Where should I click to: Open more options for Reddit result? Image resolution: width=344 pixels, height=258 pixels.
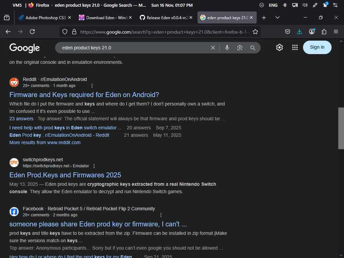[x=92, y=86]
